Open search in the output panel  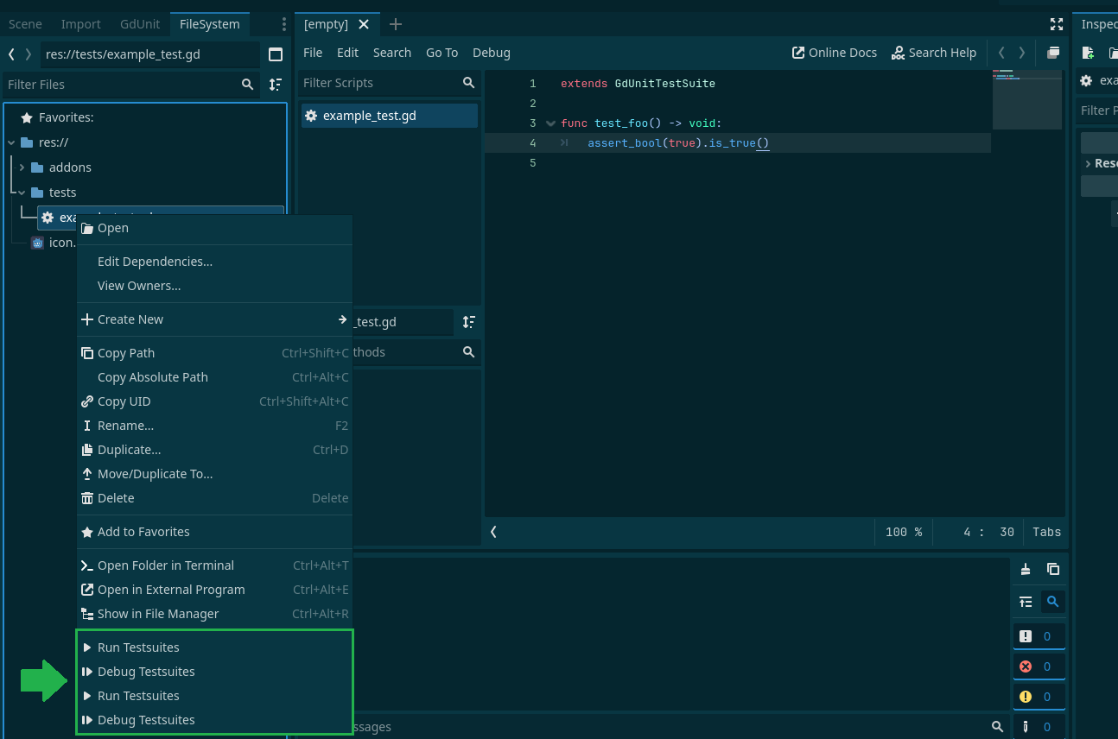tap(1053, 602)
